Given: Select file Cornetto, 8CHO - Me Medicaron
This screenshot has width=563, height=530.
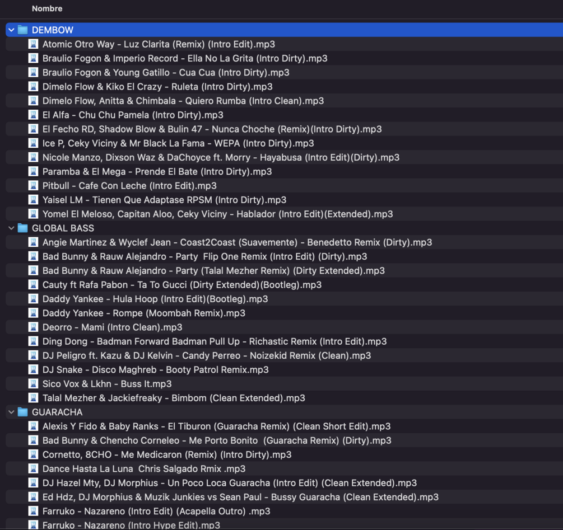Looking at the screenshot, I should click(167, 454).
